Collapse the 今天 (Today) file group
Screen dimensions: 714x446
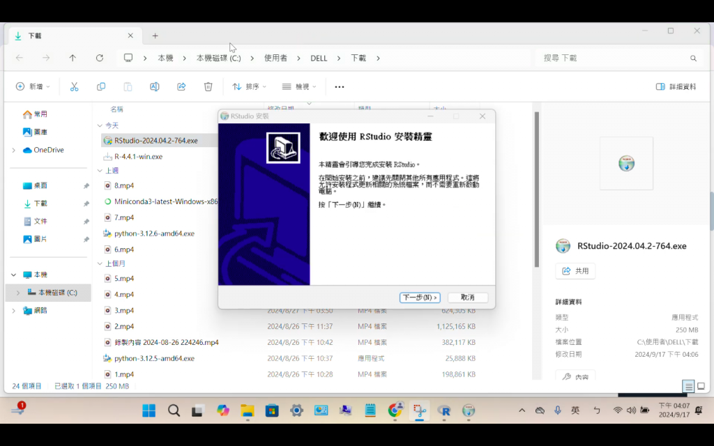pos(100,125)
